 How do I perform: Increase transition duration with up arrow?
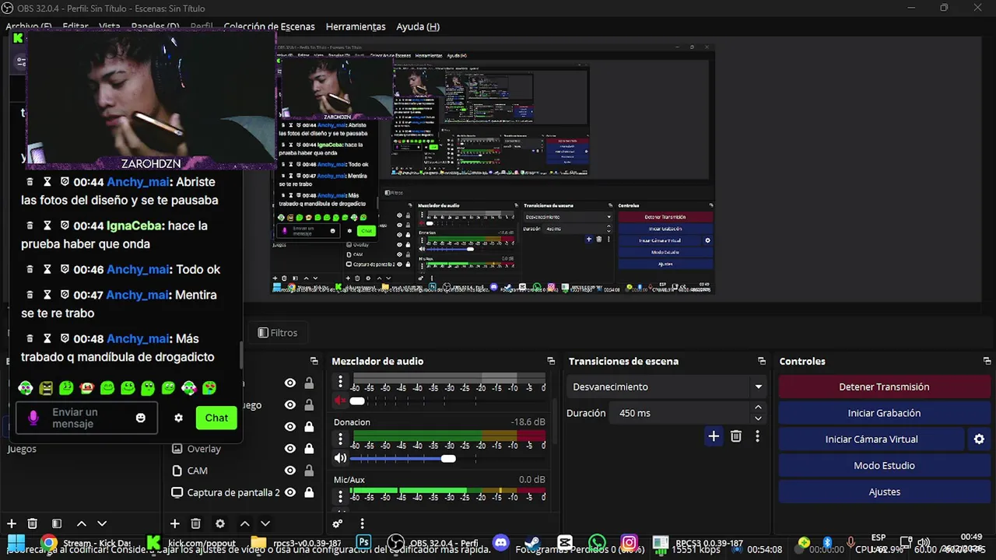pos(758,408)
